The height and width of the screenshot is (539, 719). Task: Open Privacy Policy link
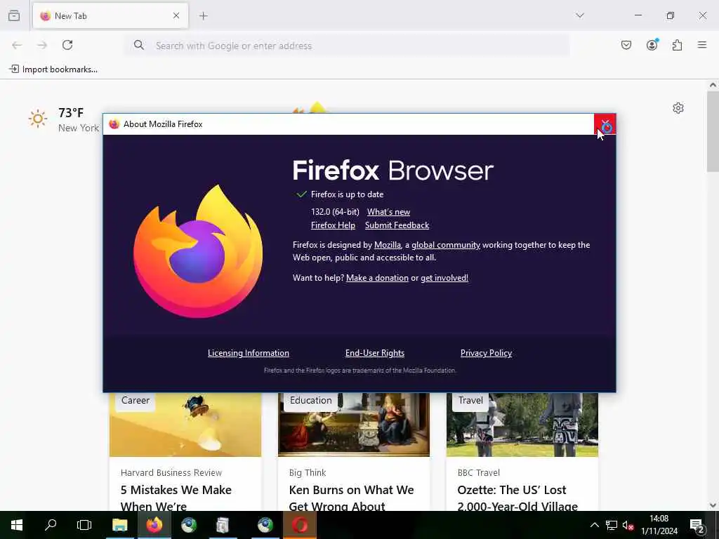pos(486,353)
